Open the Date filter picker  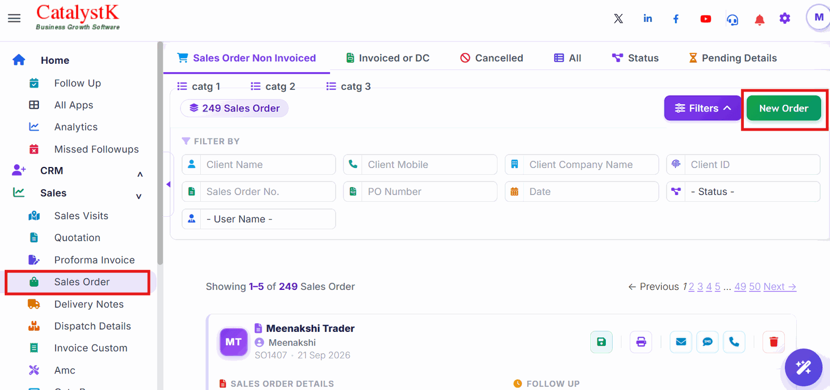click(582, 191)
